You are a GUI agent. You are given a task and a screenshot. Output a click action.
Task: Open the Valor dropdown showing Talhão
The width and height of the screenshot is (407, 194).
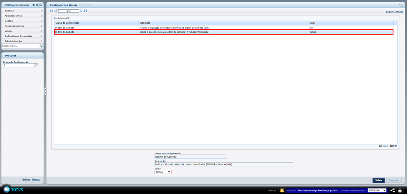tap(163, 172)
